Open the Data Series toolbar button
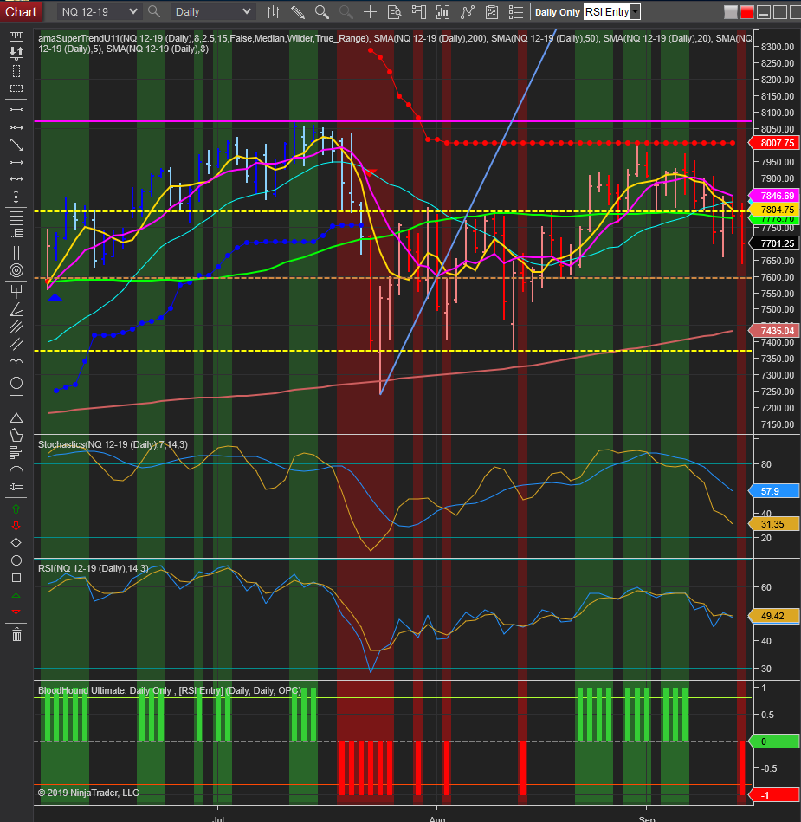Viewport: 801px width, 822px height. 443,11
